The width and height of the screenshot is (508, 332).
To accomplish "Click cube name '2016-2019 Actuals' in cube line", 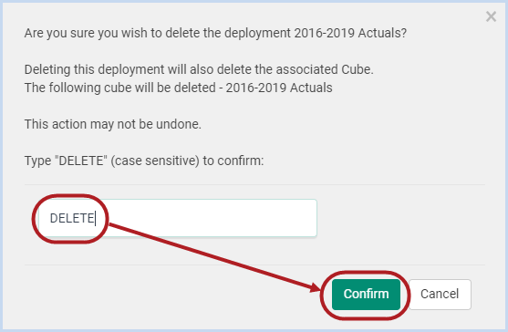I will pos(279,88).
